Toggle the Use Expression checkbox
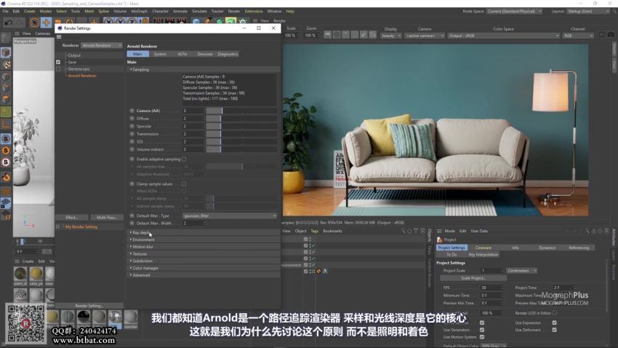Image resolution: width=618 pixels, height=348 pixels. coord(555,323)
